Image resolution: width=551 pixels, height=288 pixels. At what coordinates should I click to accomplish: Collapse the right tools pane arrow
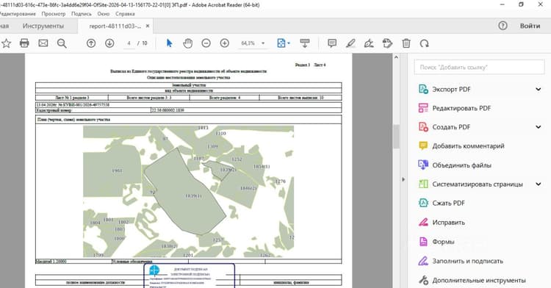pyautogui.click(x=403, y=179)
